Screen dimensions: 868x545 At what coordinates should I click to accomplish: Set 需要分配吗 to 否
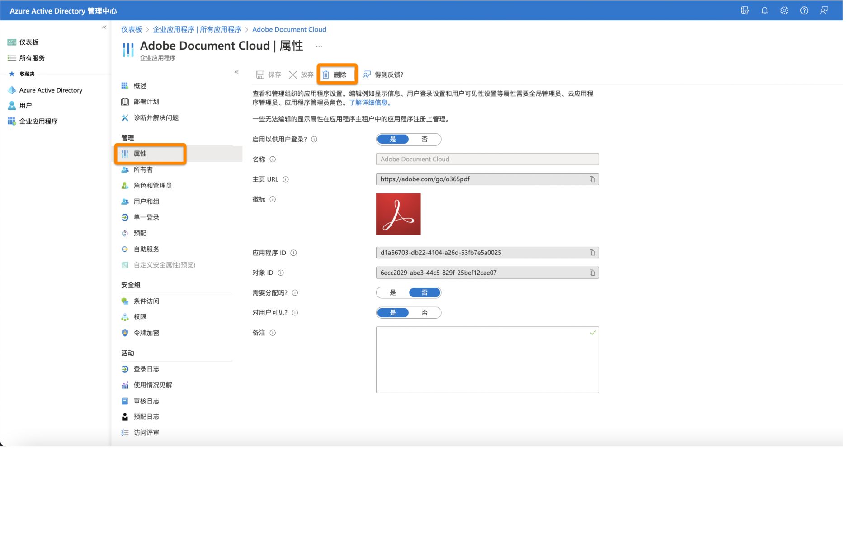(425, 292)
